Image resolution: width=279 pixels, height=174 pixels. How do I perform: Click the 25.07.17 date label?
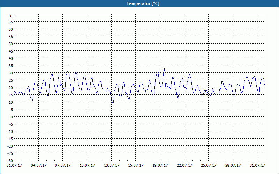209,166
